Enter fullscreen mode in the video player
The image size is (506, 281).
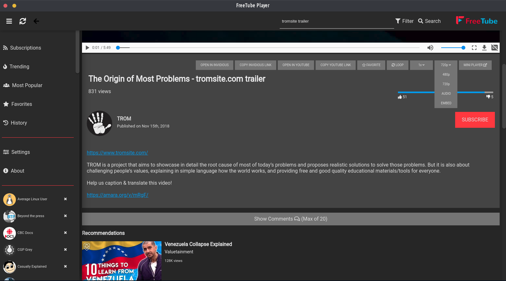click(x=474, y=48)
